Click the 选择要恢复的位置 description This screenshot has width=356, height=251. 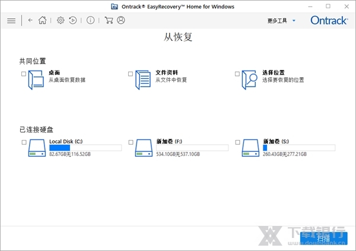pyautogui.click(x=283, y=80)
